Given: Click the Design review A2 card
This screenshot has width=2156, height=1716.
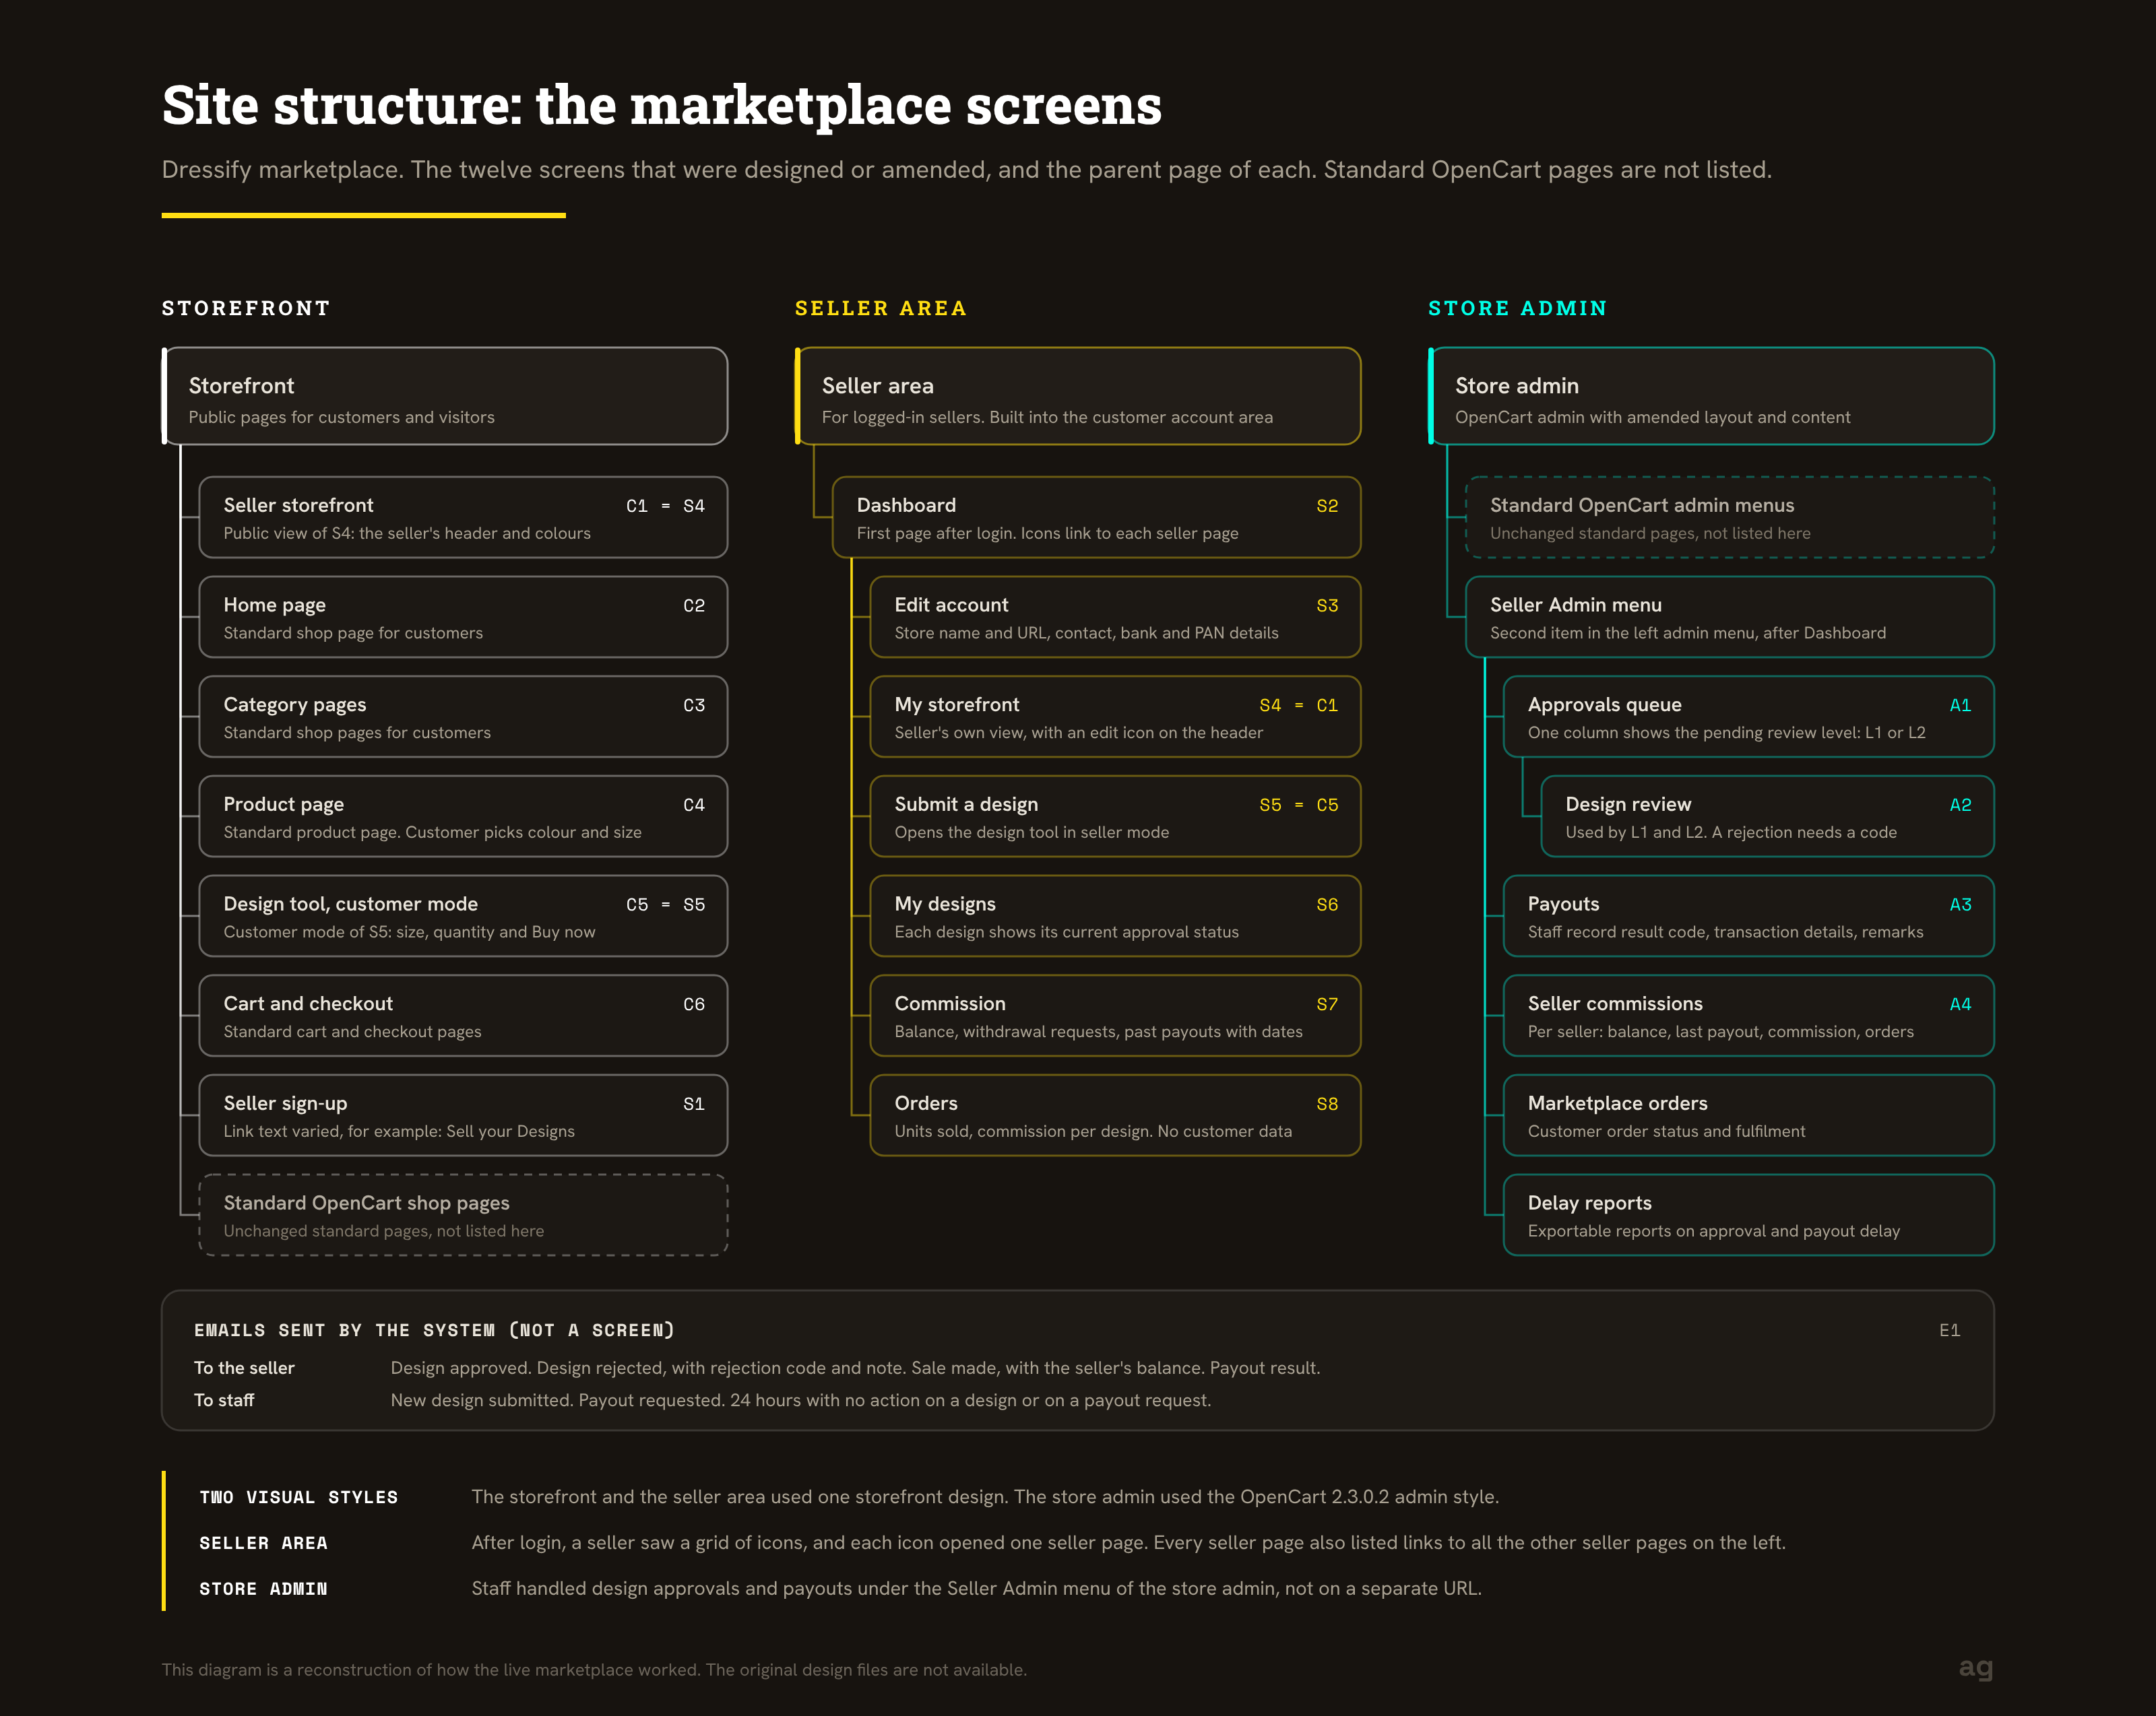Looking at the screenshot, I should click(1768, 816).
